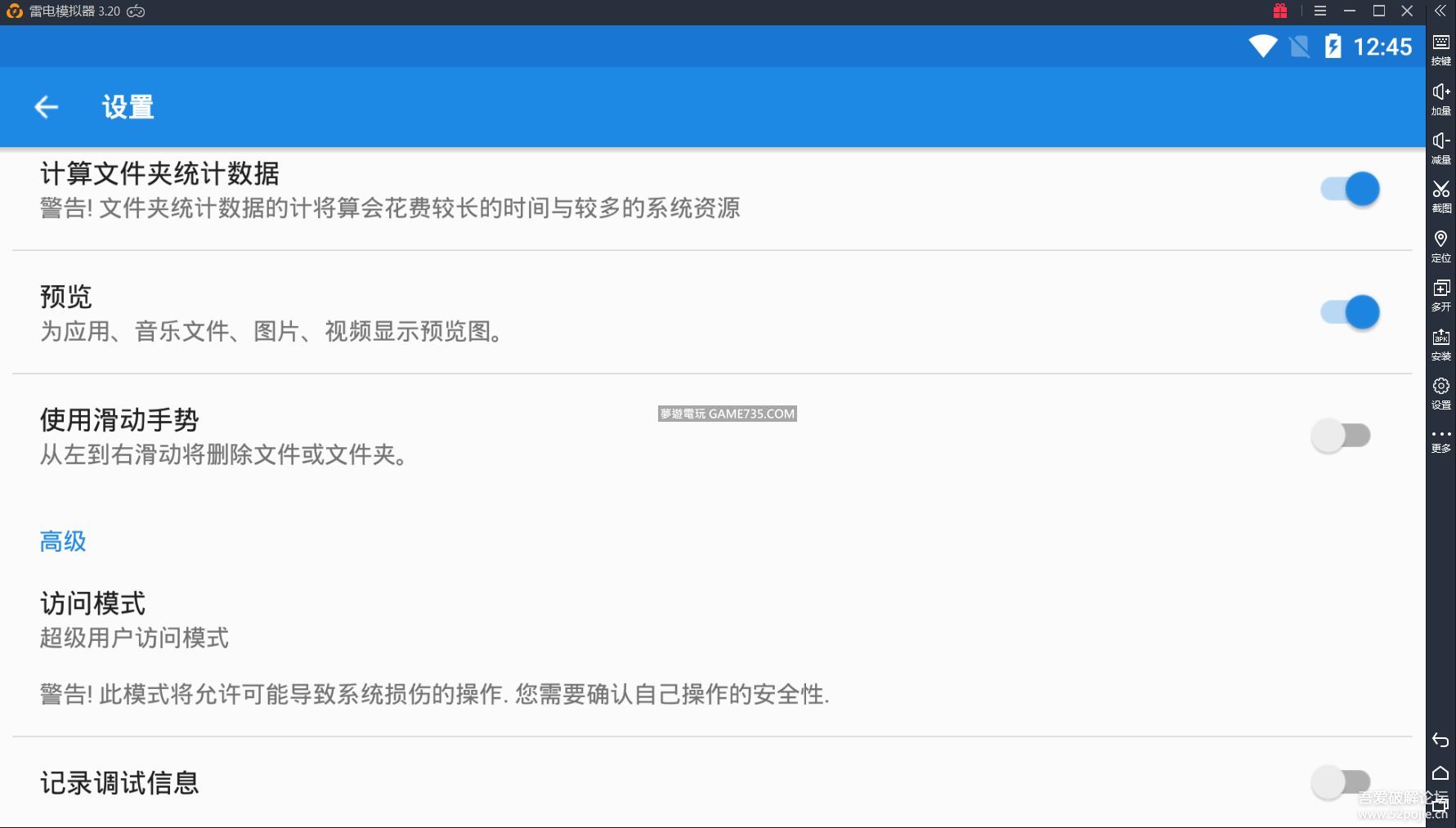This screenshot has height=828, width=1456.
Task: Tap the emulator sidebar home icon
Action: tap(1440, 773)
